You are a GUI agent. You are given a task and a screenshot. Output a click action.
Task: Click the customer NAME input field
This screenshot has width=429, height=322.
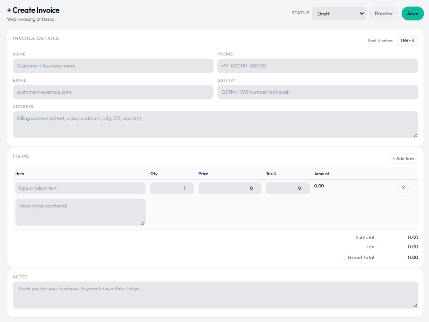113,66
